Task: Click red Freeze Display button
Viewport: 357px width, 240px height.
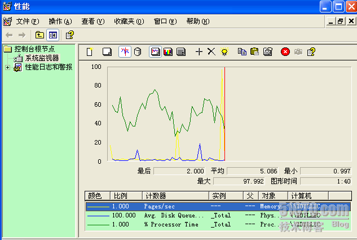Action: tap(285, 52)
